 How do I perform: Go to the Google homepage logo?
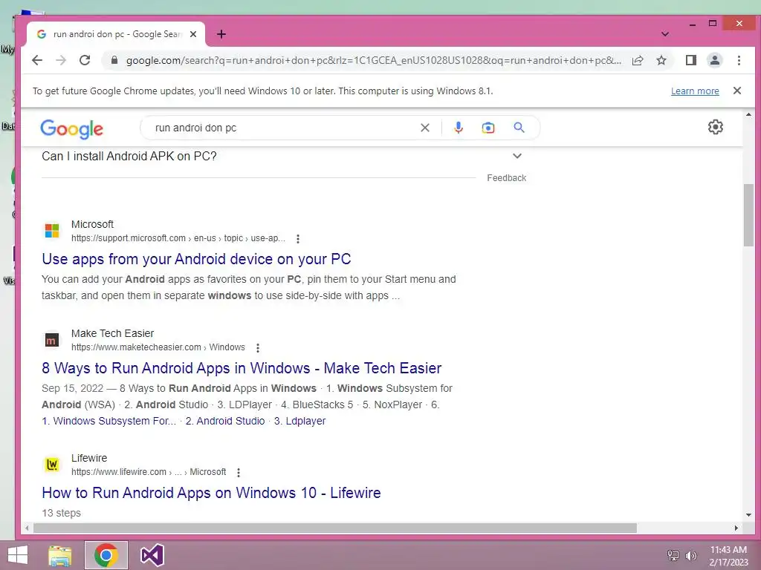point(72,128)
